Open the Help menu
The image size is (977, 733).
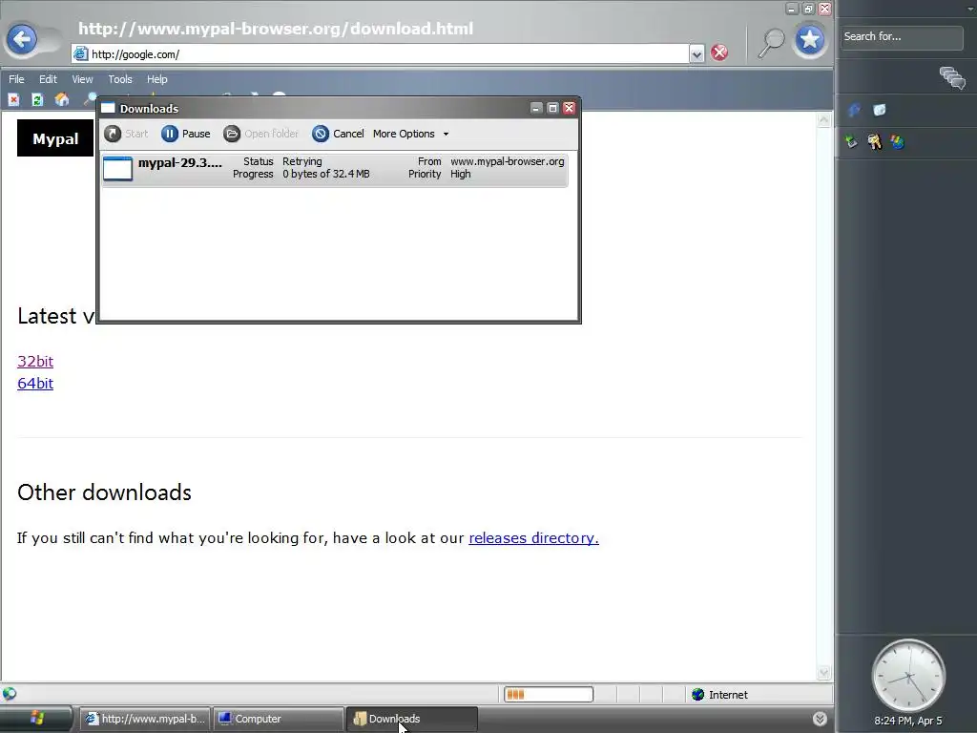pyautogui.click(x=157, y=79)
